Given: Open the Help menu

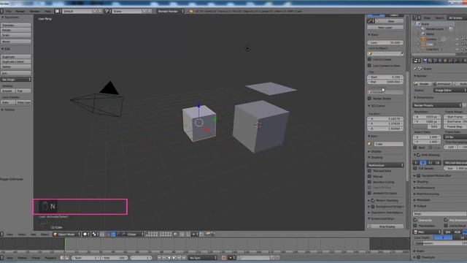Looking at the screenshot, I should [x=47, y=12].
